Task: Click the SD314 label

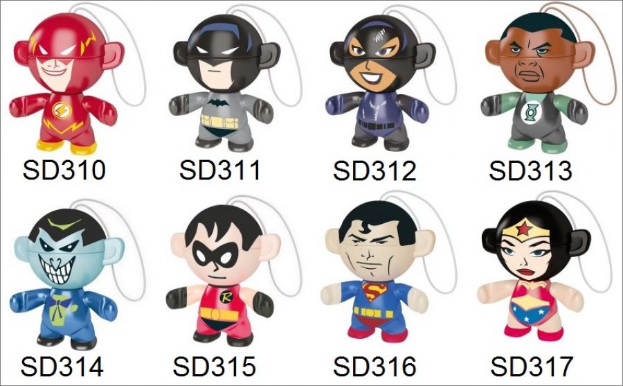Action: pos(62,366)
